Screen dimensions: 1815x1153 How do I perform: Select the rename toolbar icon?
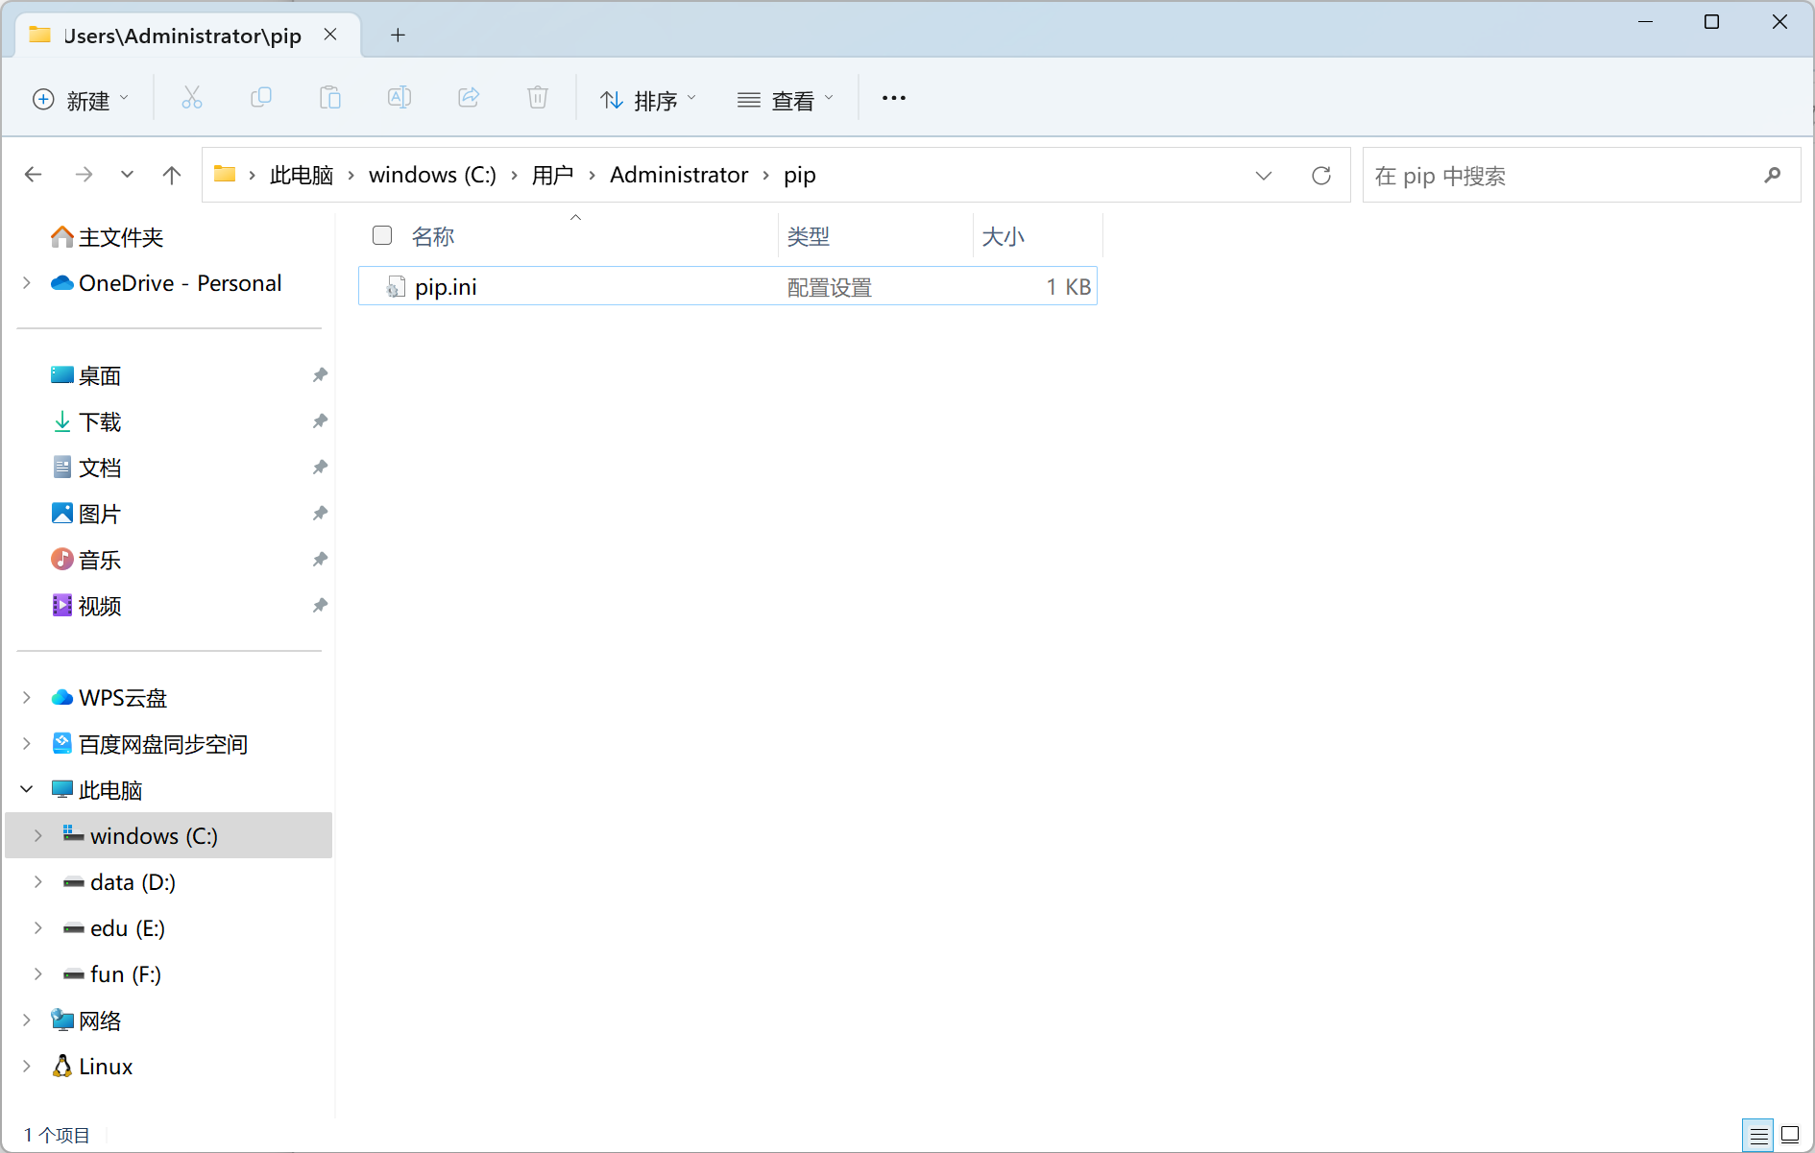point(399,98)
